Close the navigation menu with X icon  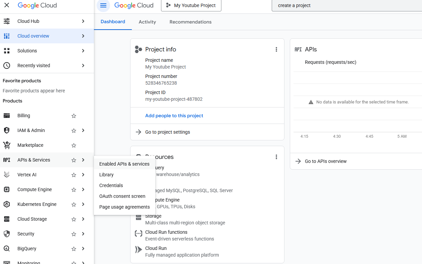[7, 5]
